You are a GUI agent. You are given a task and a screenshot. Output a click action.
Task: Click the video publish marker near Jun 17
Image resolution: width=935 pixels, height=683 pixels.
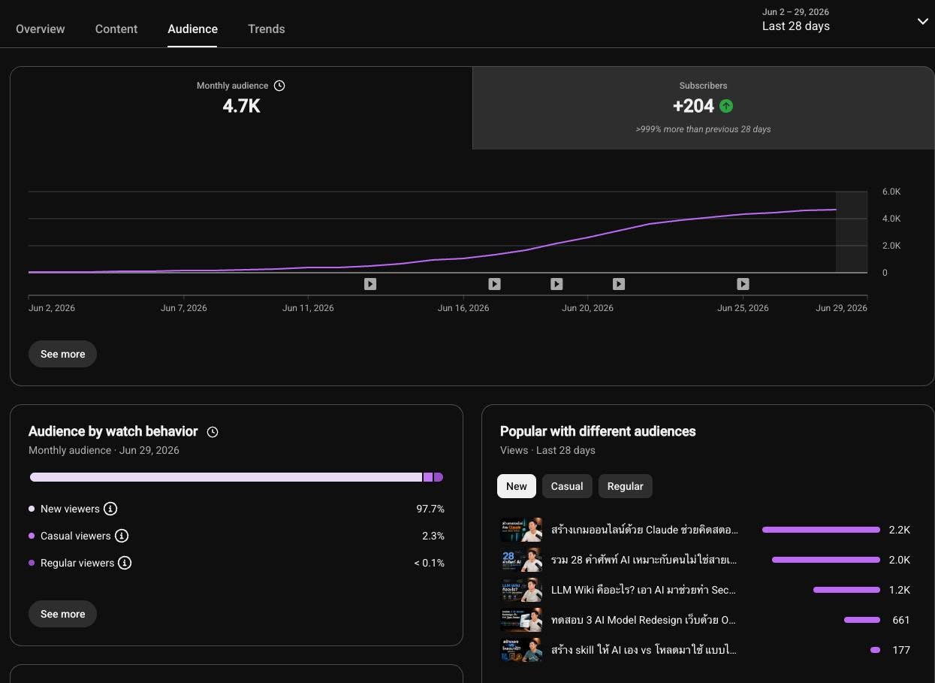coord(494,284)
